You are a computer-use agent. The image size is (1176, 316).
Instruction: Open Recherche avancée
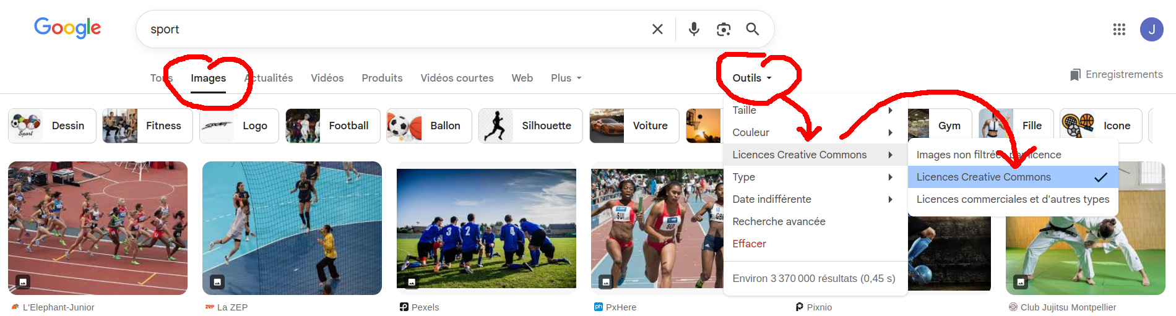[x=779, y=221]
